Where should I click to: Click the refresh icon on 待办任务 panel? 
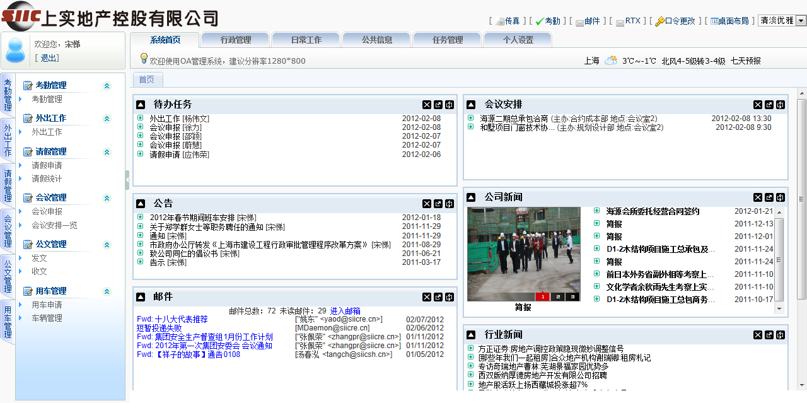click(450, 105)
